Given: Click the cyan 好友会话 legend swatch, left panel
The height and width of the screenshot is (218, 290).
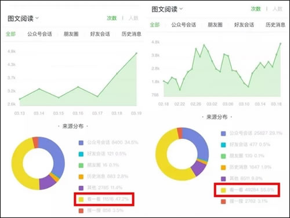Looking at the screenshot, I should [x=81, y=154].
